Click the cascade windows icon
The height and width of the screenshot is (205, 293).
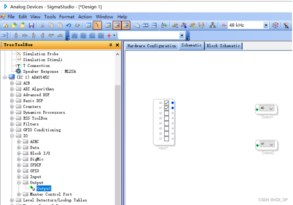pyautogui.click(x=137, y=25)
